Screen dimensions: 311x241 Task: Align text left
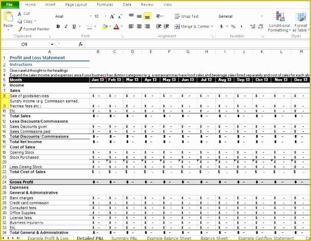coord(131,26)
